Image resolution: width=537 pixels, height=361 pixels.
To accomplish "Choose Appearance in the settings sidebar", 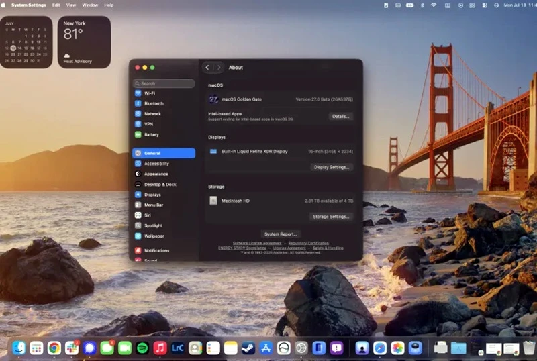I will coord(164,174).
